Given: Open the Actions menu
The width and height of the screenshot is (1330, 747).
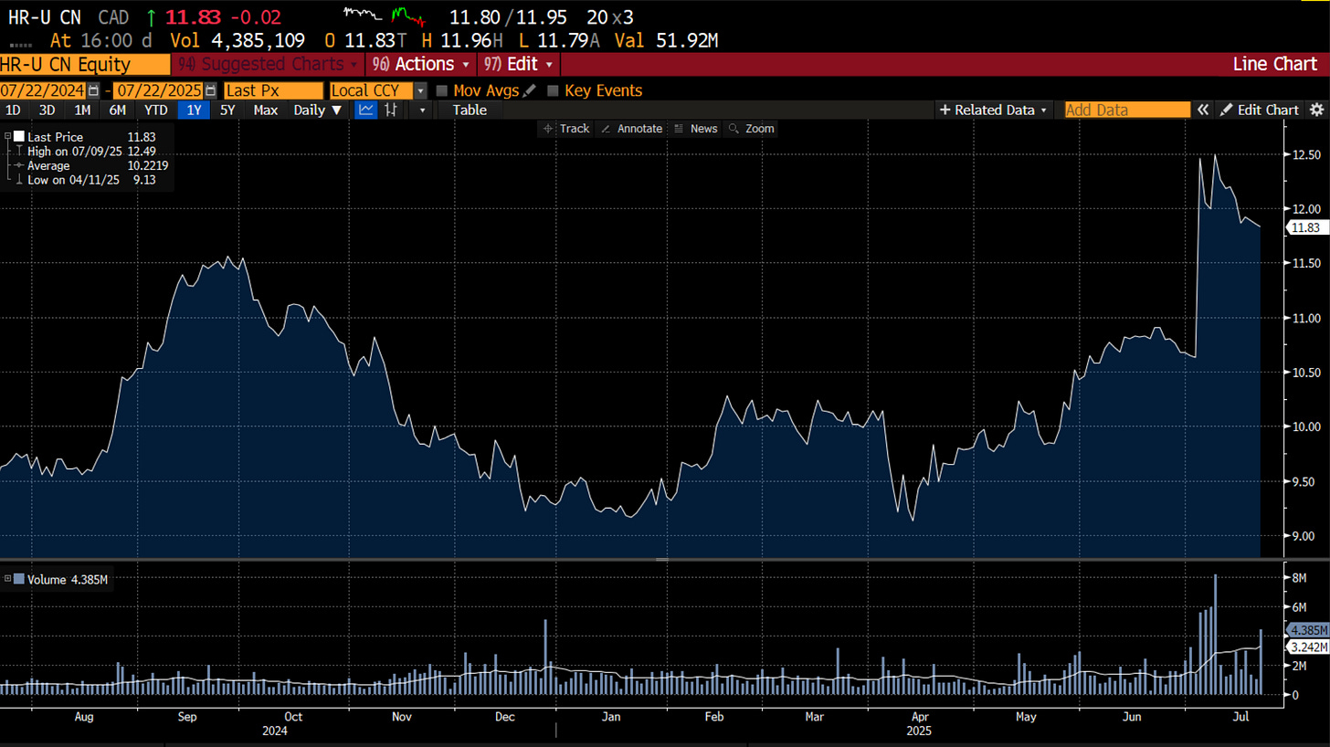Looking at the screenshot, I should (x=420, y=64).
